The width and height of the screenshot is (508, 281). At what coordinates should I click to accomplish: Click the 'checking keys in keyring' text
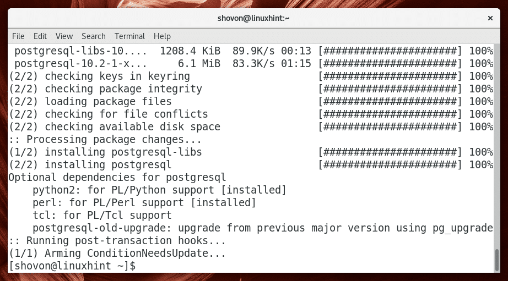[117, 76]
